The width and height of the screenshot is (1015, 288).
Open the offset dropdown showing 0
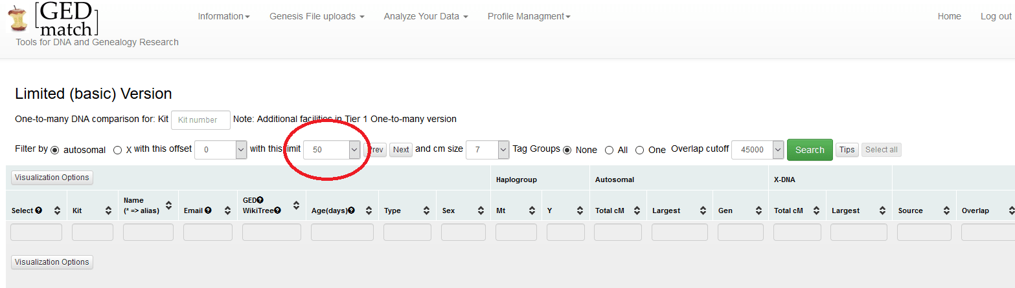tap(221, 149)
